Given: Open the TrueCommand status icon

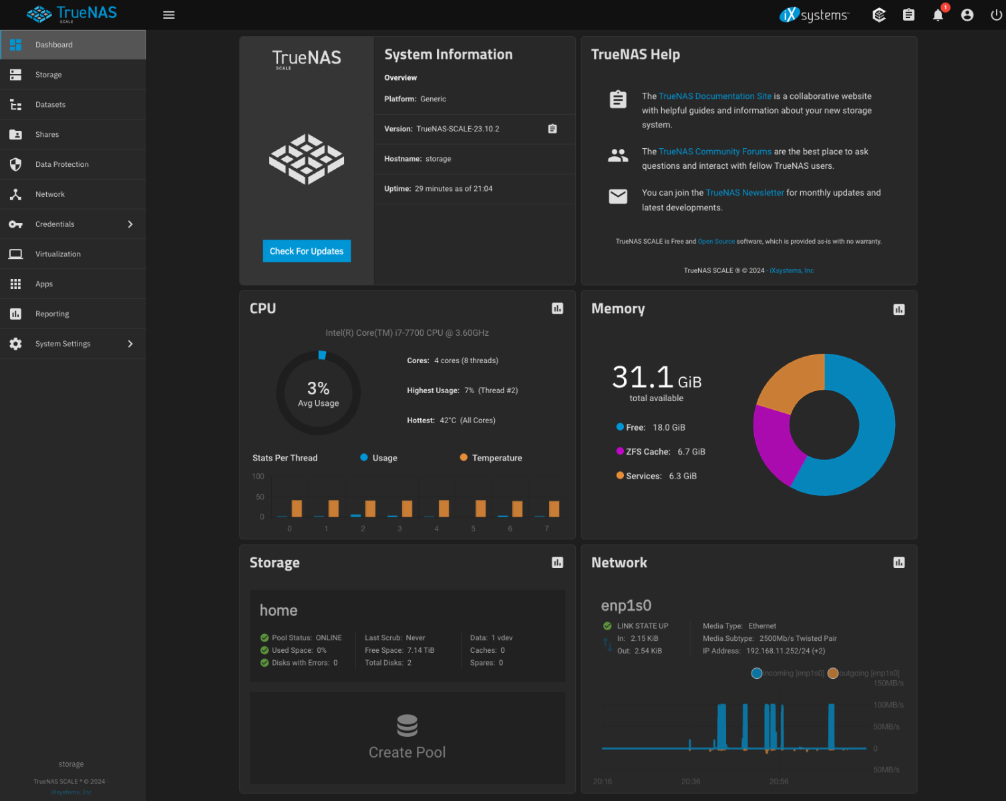Looking at the screenshot, I should (x=879, y=15).
